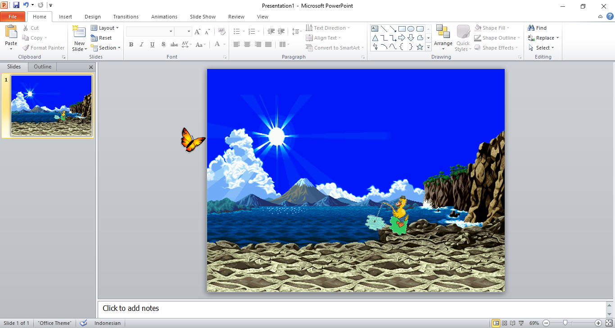Viewport: 615px width, 328px height.
Task: Click the Paste clipboard icon
Action: tap(11, 32)
